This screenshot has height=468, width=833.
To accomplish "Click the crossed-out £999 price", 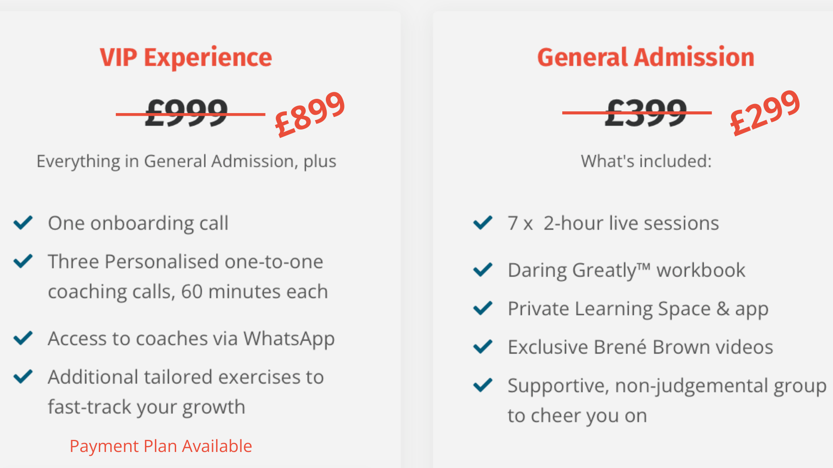I will click(x=187, y=113).
